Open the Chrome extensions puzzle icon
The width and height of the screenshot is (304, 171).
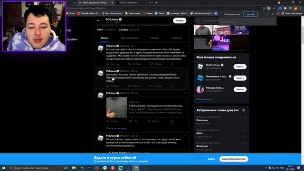285,8
